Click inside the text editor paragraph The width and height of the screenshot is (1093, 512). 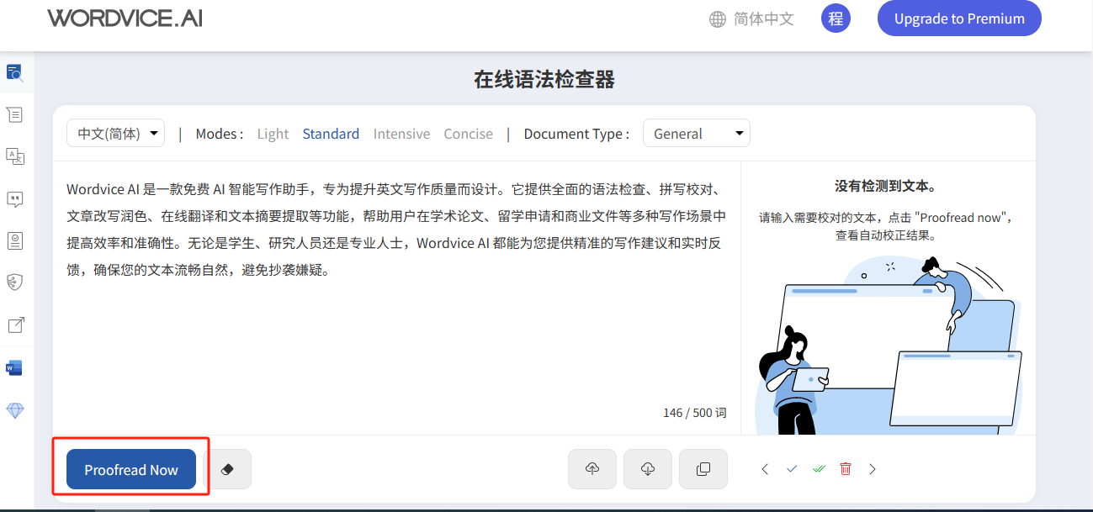[396, 230]
